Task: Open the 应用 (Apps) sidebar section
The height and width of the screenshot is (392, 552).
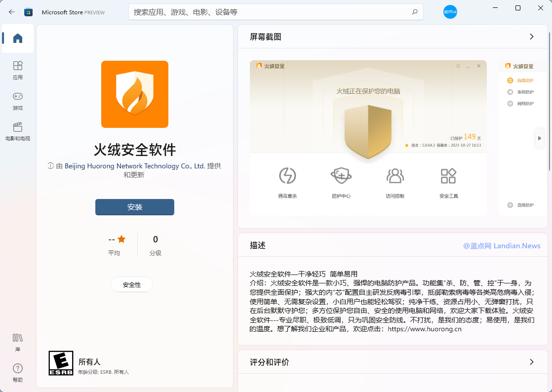Action: click(18, 70)
